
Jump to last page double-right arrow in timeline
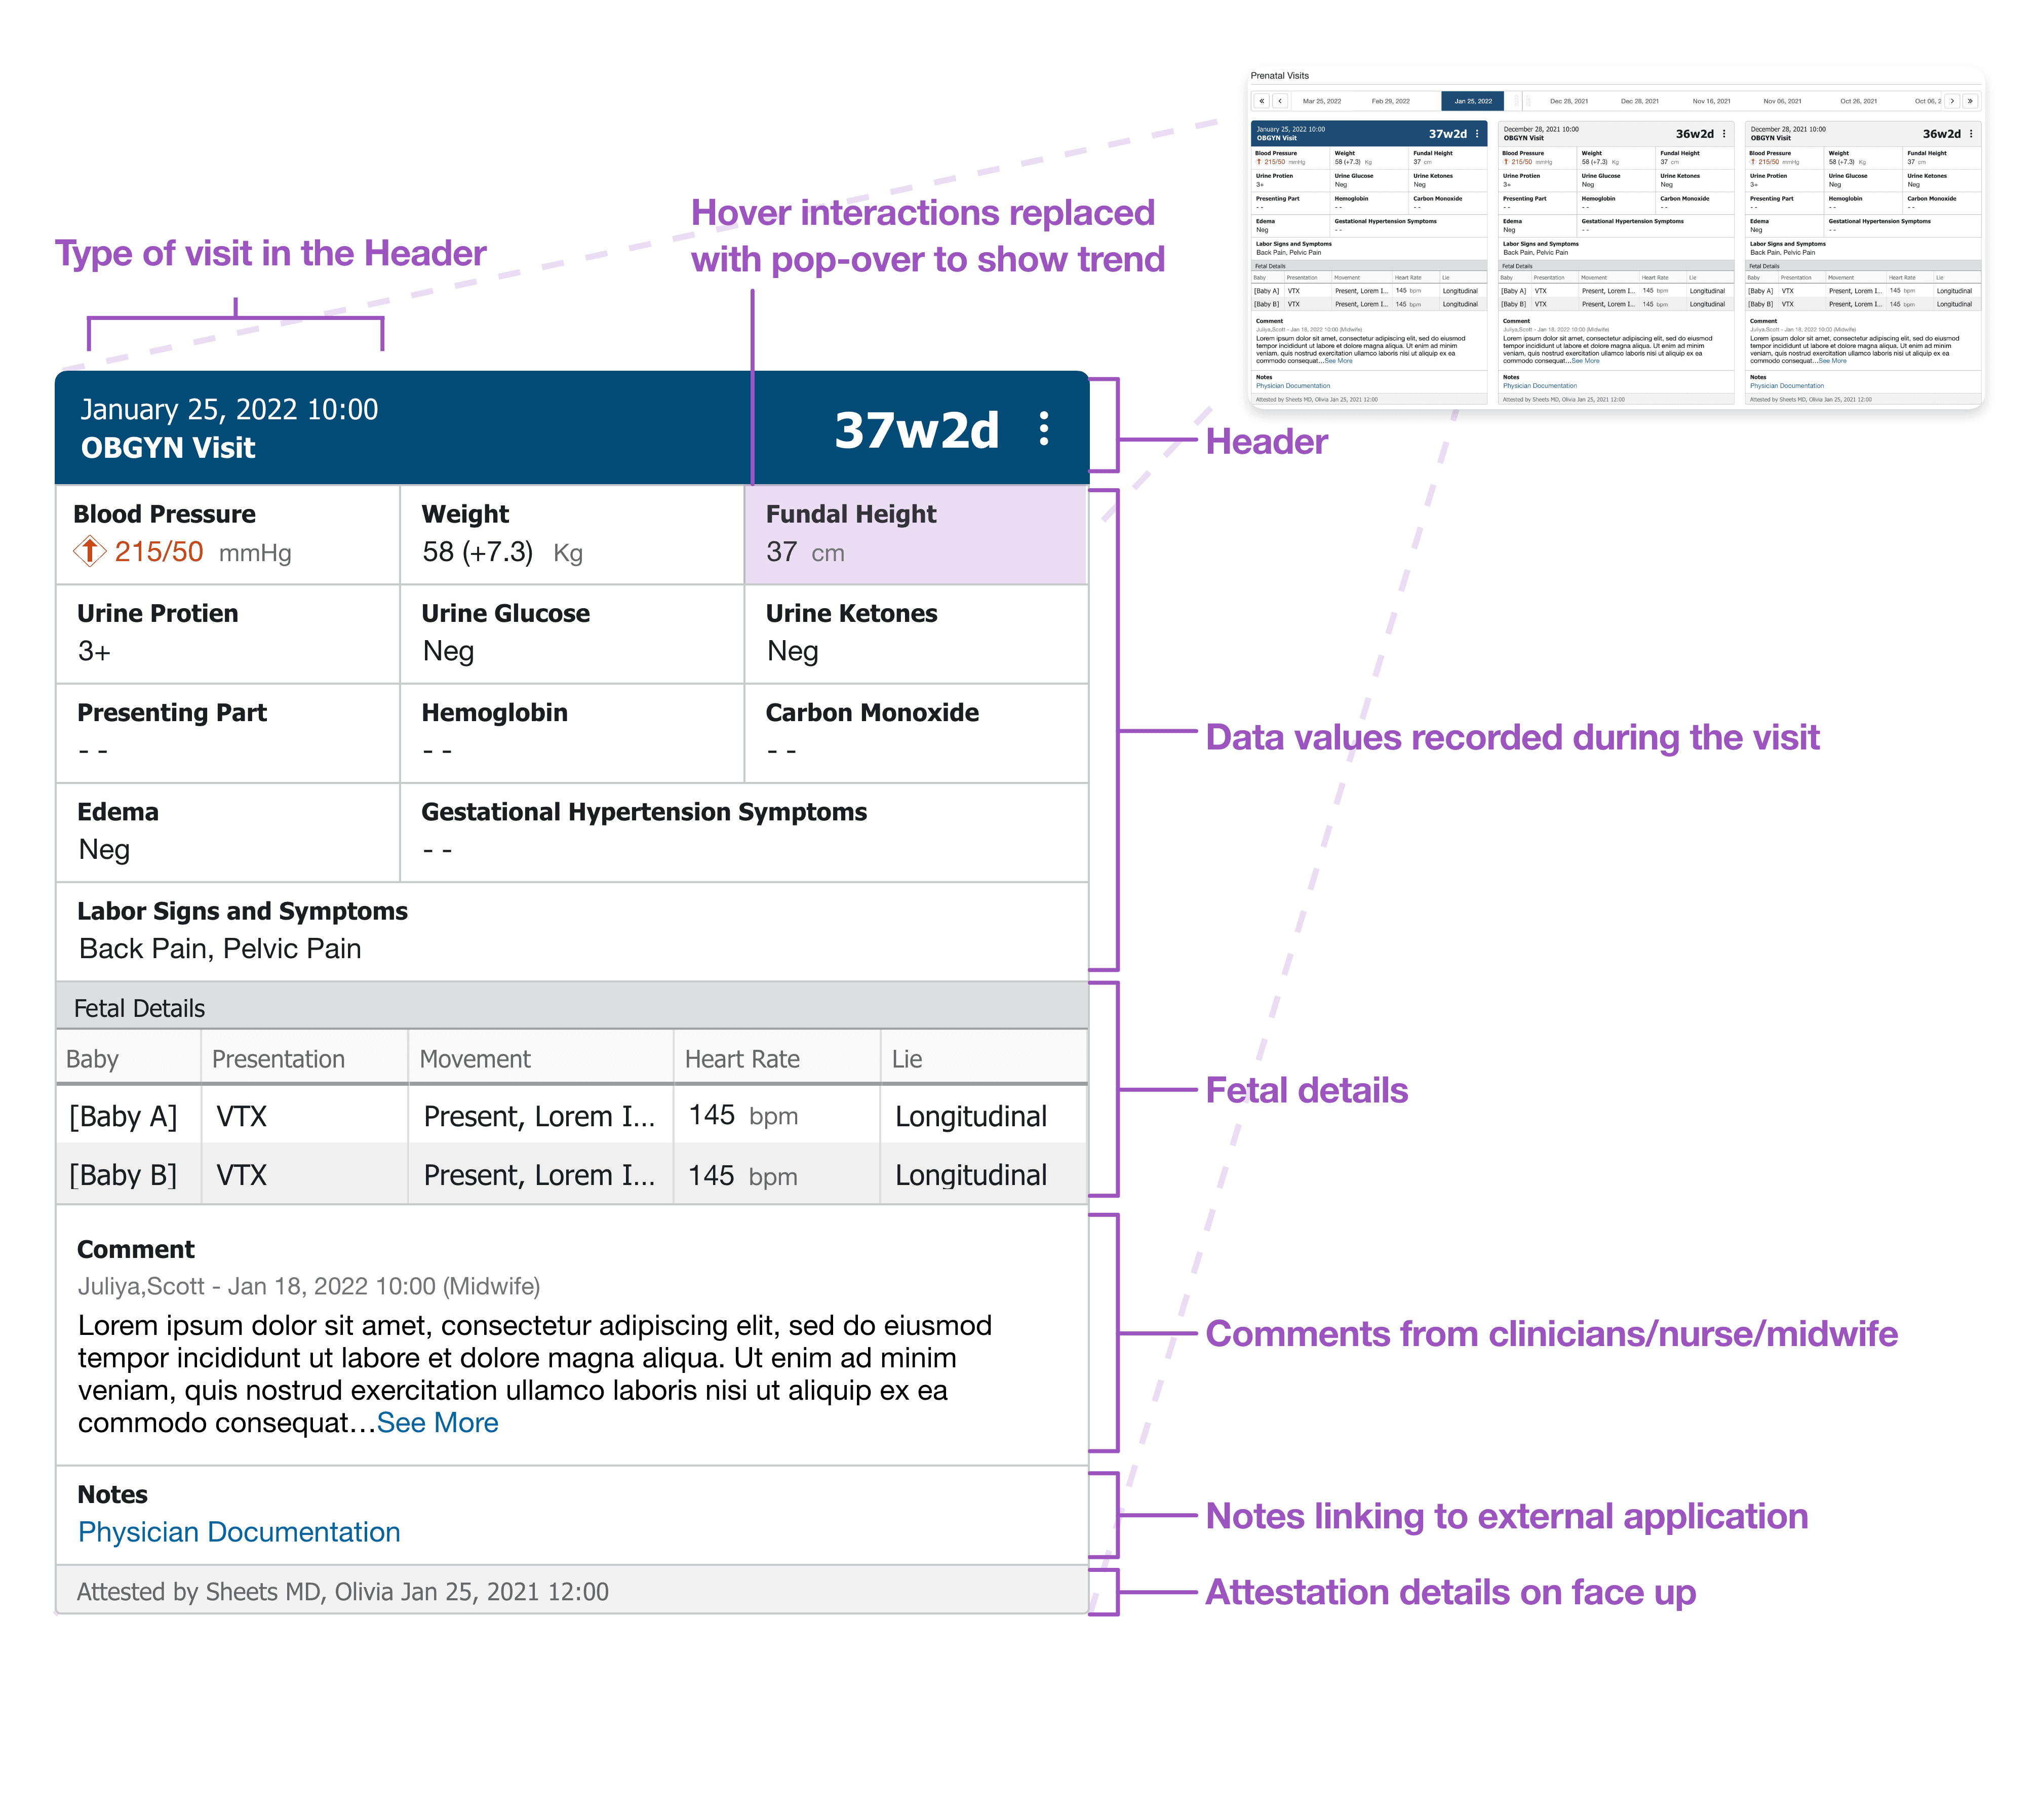click(x=1970, y=101)
